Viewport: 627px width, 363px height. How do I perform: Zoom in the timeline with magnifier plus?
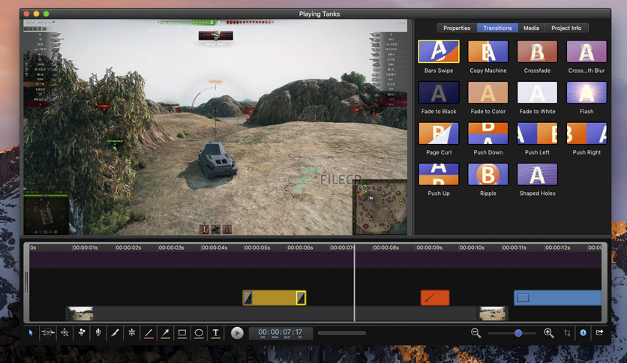pyautogui.click(x=549, y=332)
